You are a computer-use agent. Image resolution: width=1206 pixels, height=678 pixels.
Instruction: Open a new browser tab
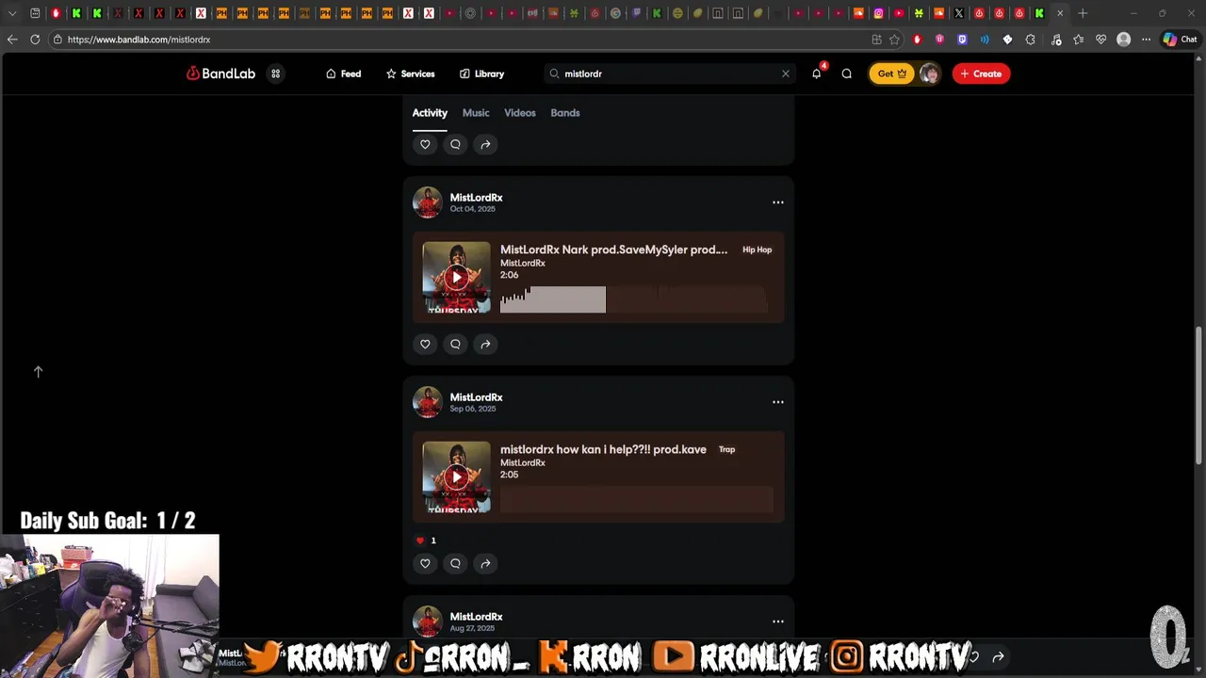pyautogui.click(x=1083, y=13)
